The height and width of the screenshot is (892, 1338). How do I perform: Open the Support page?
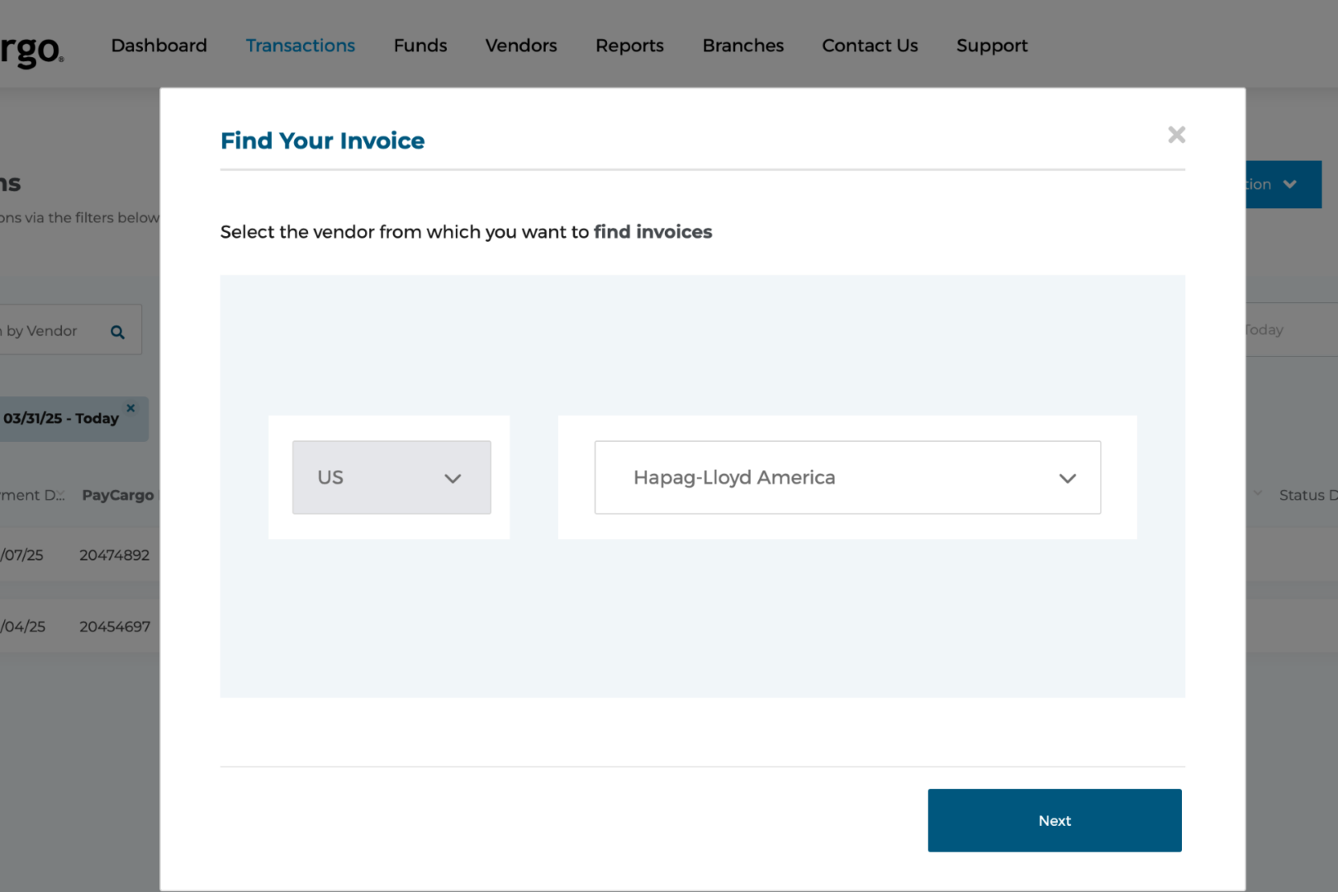tap(992, 45)
